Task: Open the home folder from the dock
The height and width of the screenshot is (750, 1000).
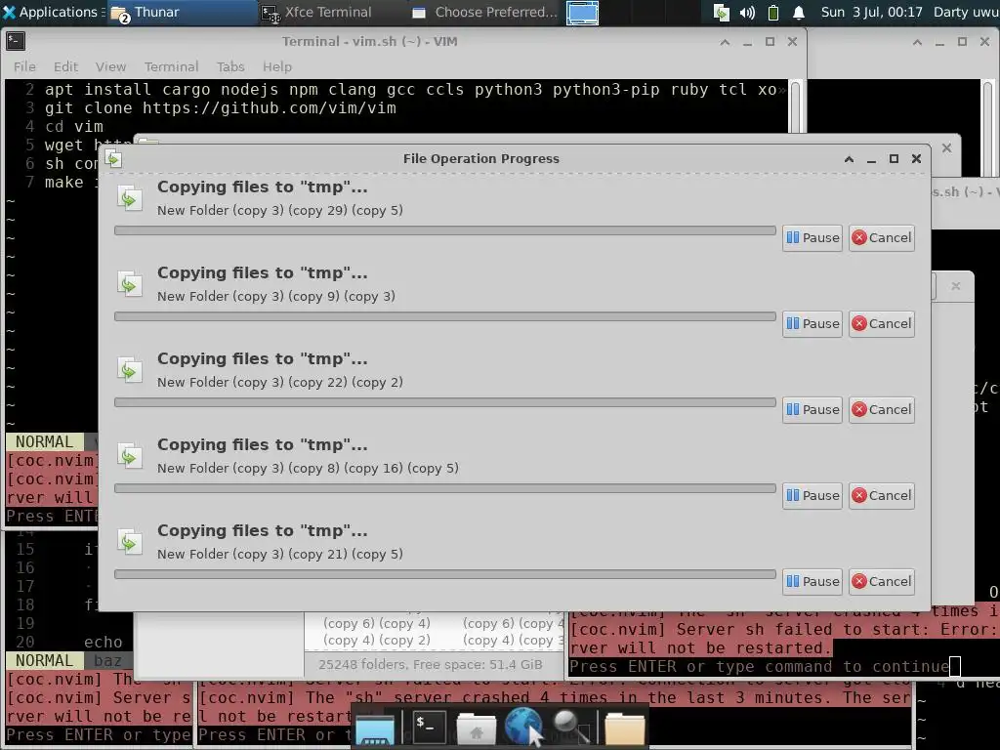Action: coord(476,729)
